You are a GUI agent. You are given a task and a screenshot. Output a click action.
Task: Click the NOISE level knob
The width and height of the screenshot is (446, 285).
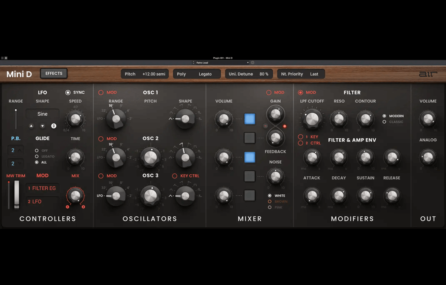[275, 176]
